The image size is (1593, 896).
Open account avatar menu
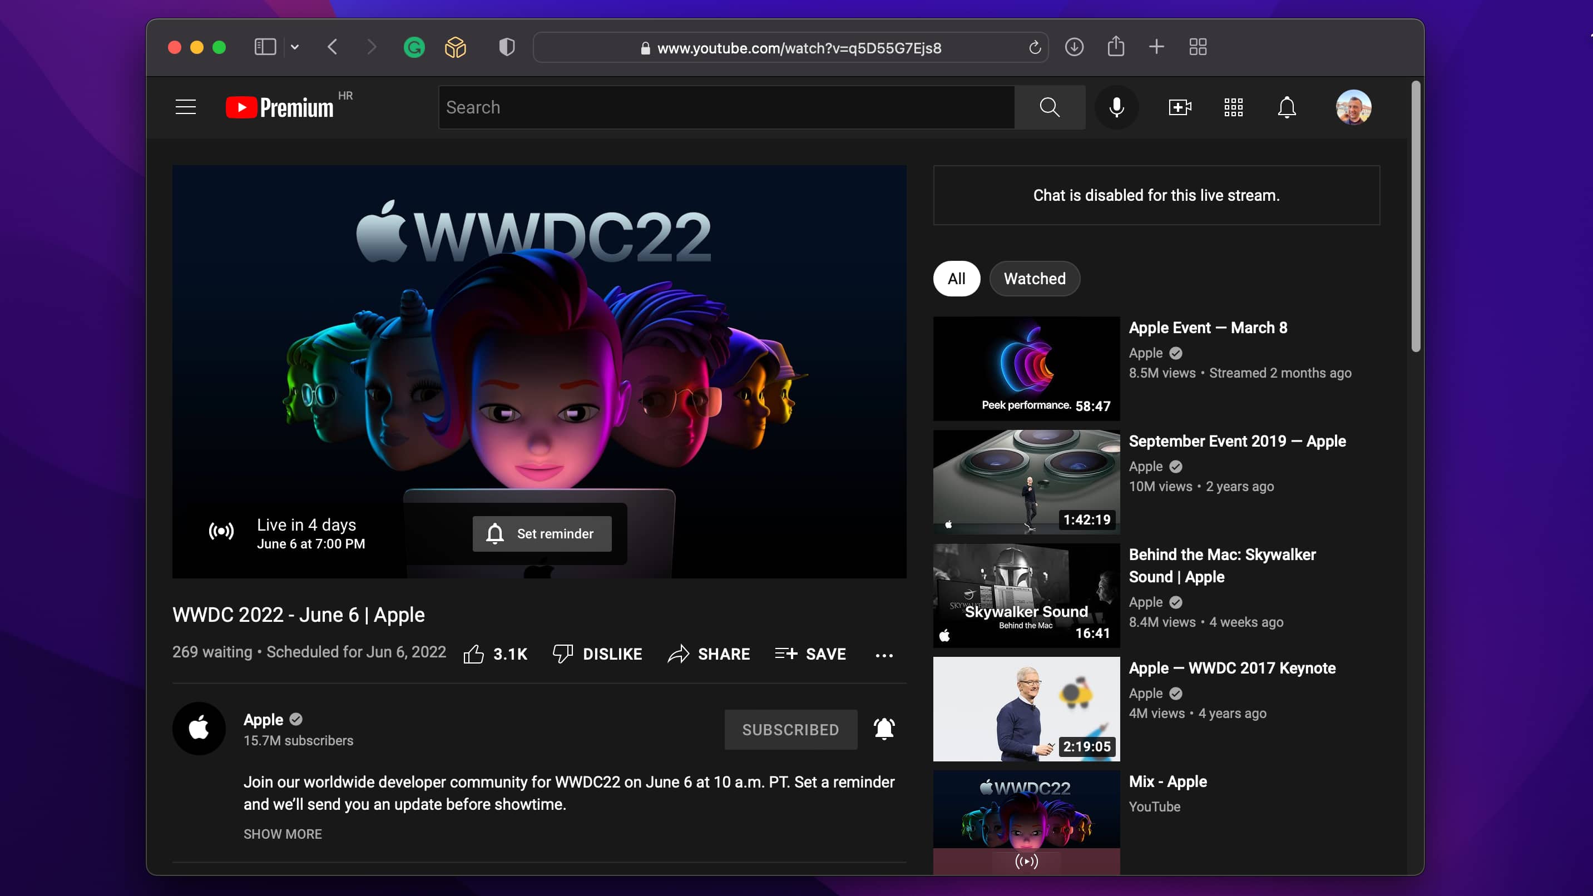[x=1353, y=107]
